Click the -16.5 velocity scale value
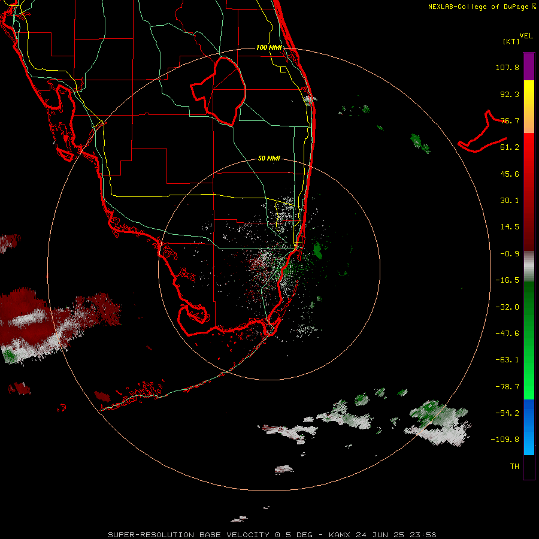 [507, 280]
